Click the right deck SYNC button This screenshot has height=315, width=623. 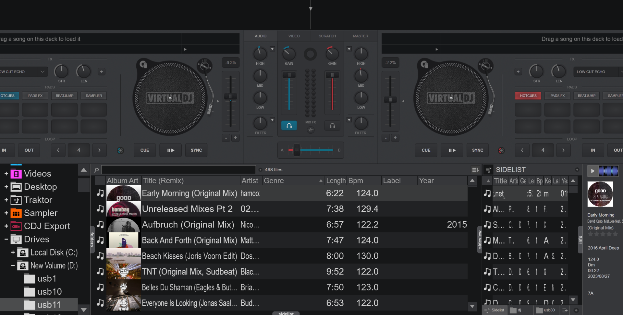click(x=478, y=150)
